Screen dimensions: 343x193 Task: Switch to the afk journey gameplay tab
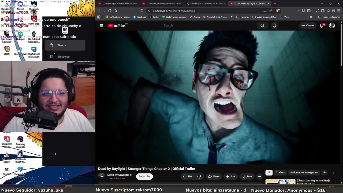tap(162, 3)
